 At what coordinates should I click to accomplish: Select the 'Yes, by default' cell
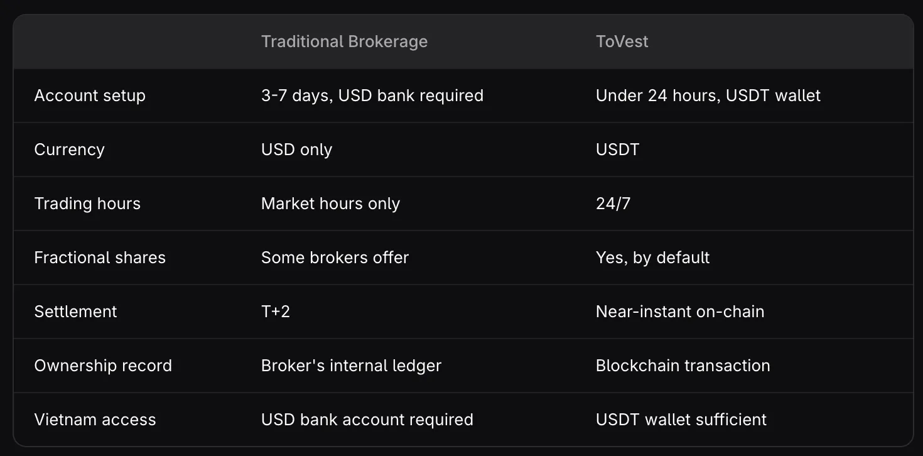(652, 258)
